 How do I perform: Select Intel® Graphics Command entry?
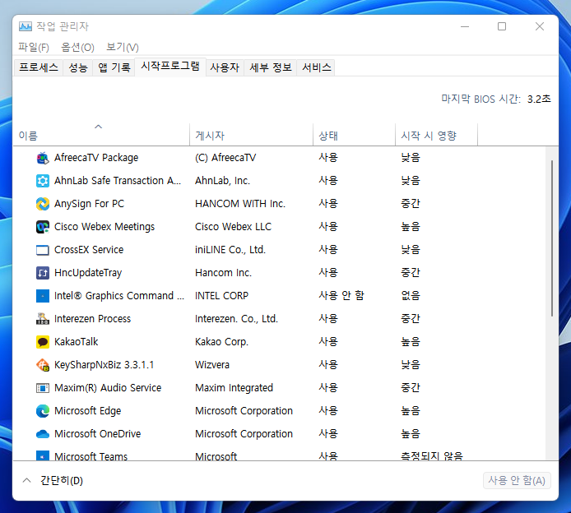click(x=119, y=296)
